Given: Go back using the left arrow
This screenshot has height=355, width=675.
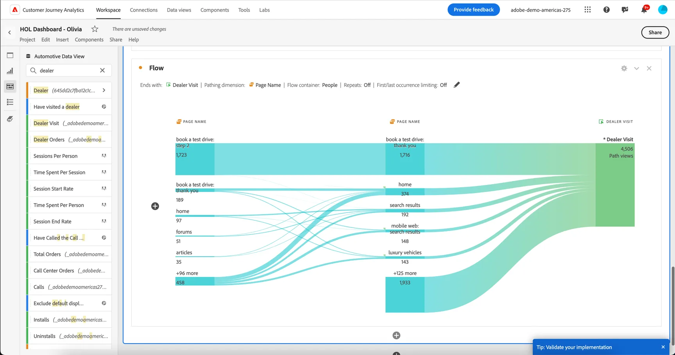Looking at the screenshot, I should point(10,32).
